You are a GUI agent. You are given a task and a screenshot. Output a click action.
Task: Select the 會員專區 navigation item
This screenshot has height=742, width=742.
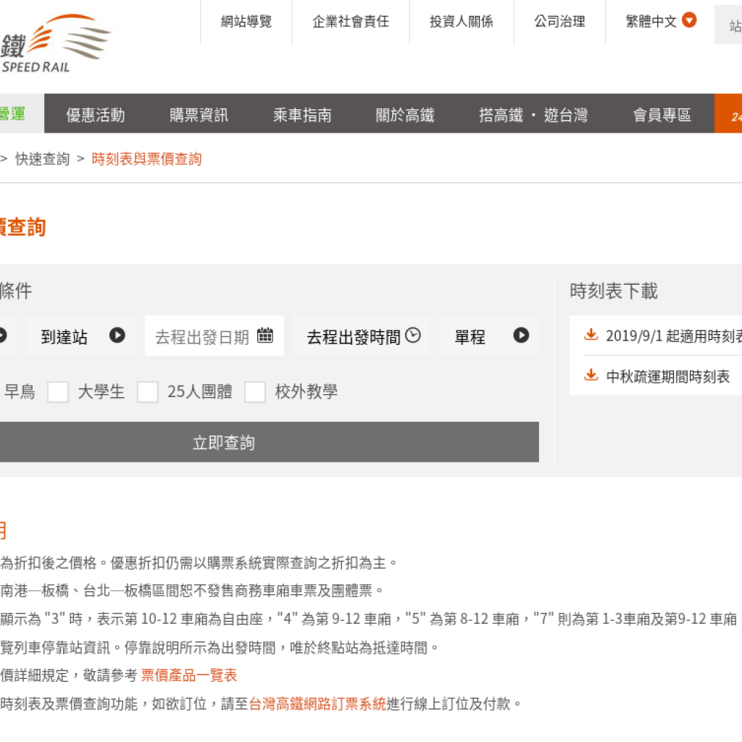point(662,113)
